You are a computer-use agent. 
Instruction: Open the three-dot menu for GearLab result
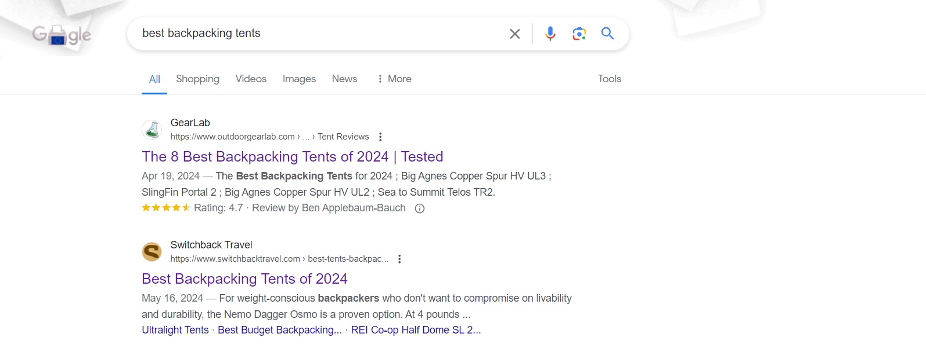pos(380,137)
